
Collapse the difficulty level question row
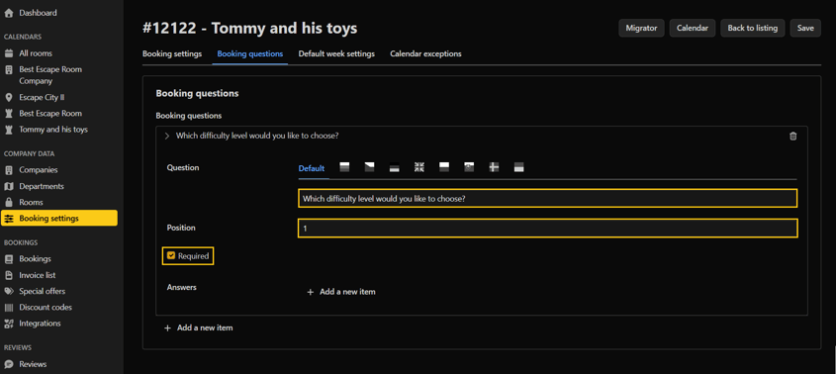point(167,137)
